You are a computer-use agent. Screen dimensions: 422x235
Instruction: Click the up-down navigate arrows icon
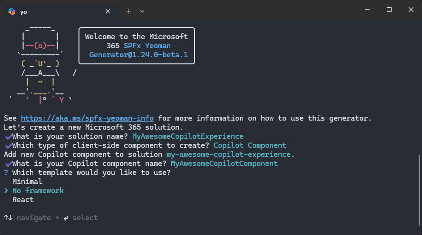[8, 218]
